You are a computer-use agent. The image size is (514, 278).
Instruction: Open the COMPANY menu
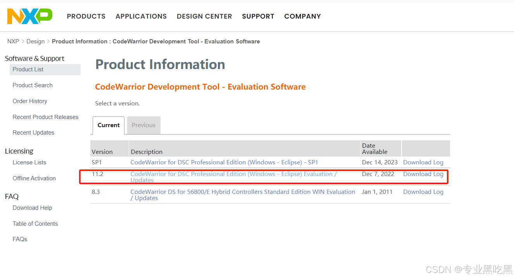click(302, 16)
